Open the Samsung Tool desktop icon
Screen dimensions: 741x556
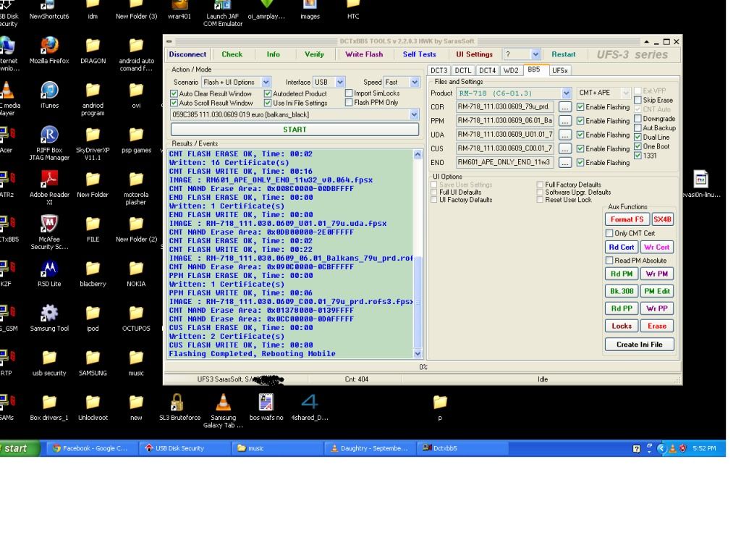[x=49, y=313]
